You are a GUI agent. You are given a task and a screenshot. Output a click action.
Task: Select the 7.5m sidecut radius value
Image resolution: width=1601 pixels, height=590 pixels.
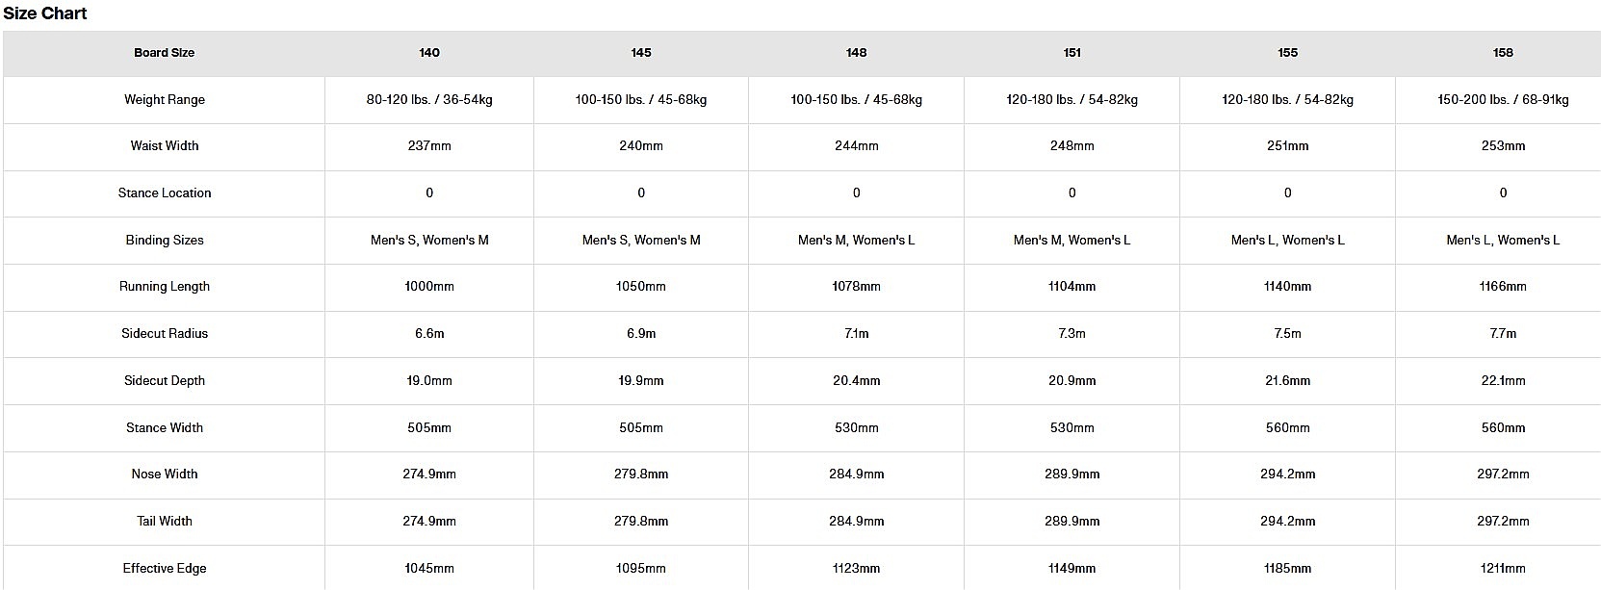point(1287,334)
